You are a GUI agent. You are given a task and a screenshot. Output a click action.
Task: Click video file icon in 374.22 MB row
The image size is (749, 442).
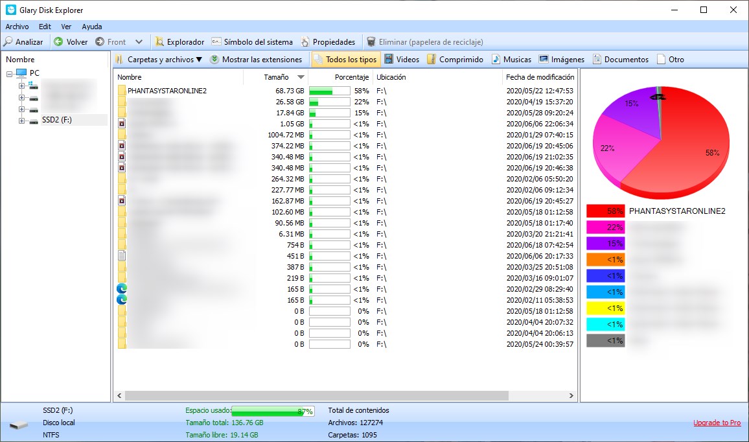pos(122,146)
